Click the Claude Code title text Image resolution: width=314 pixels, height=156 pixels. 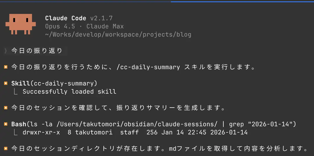[65, 18]
